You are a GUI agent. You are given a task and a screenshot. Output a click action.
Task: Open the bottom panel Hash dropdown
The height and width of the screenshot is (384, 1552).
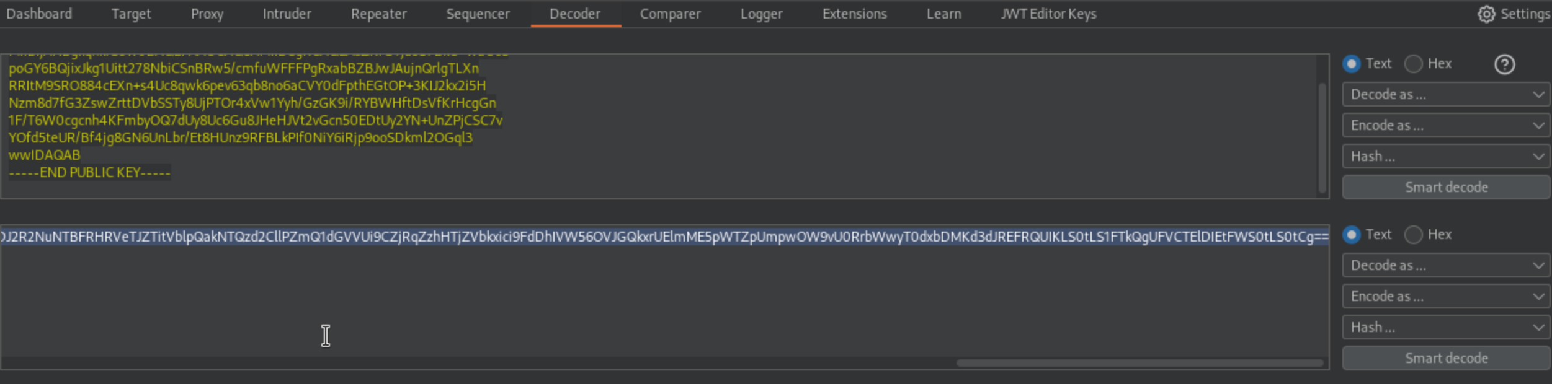pyautogui.click(x=1445, y=328)
